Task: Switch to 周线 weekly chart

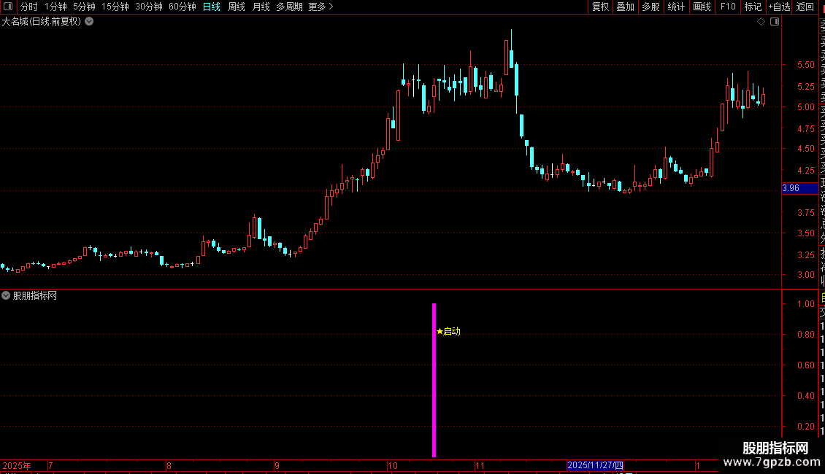Action: (237, 7)
